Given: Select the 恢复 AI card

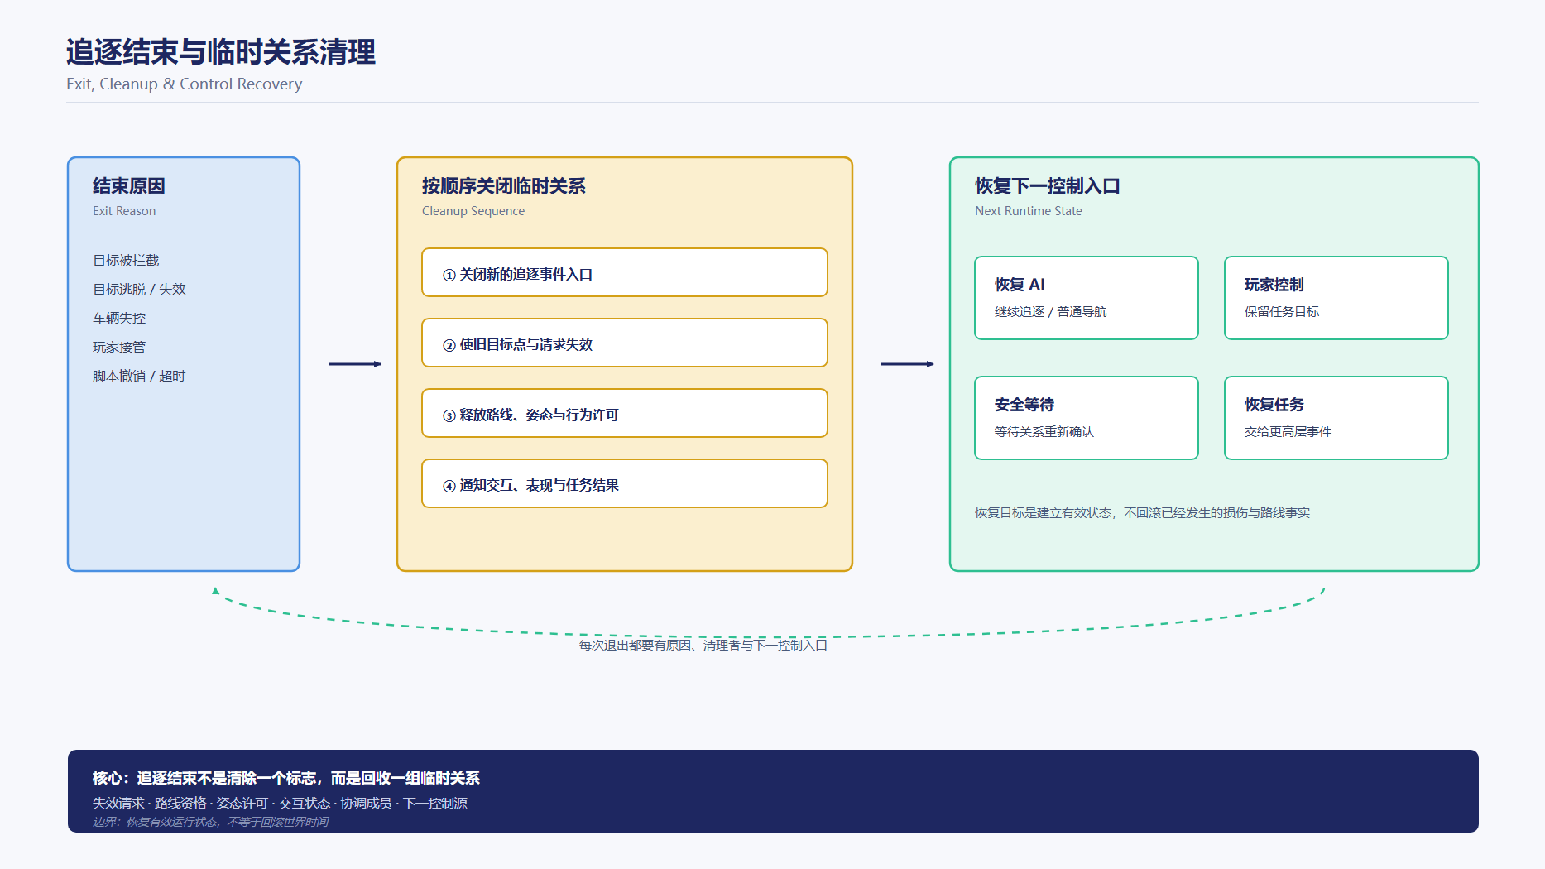Looking at the screenshot, I should point(1087,298).
